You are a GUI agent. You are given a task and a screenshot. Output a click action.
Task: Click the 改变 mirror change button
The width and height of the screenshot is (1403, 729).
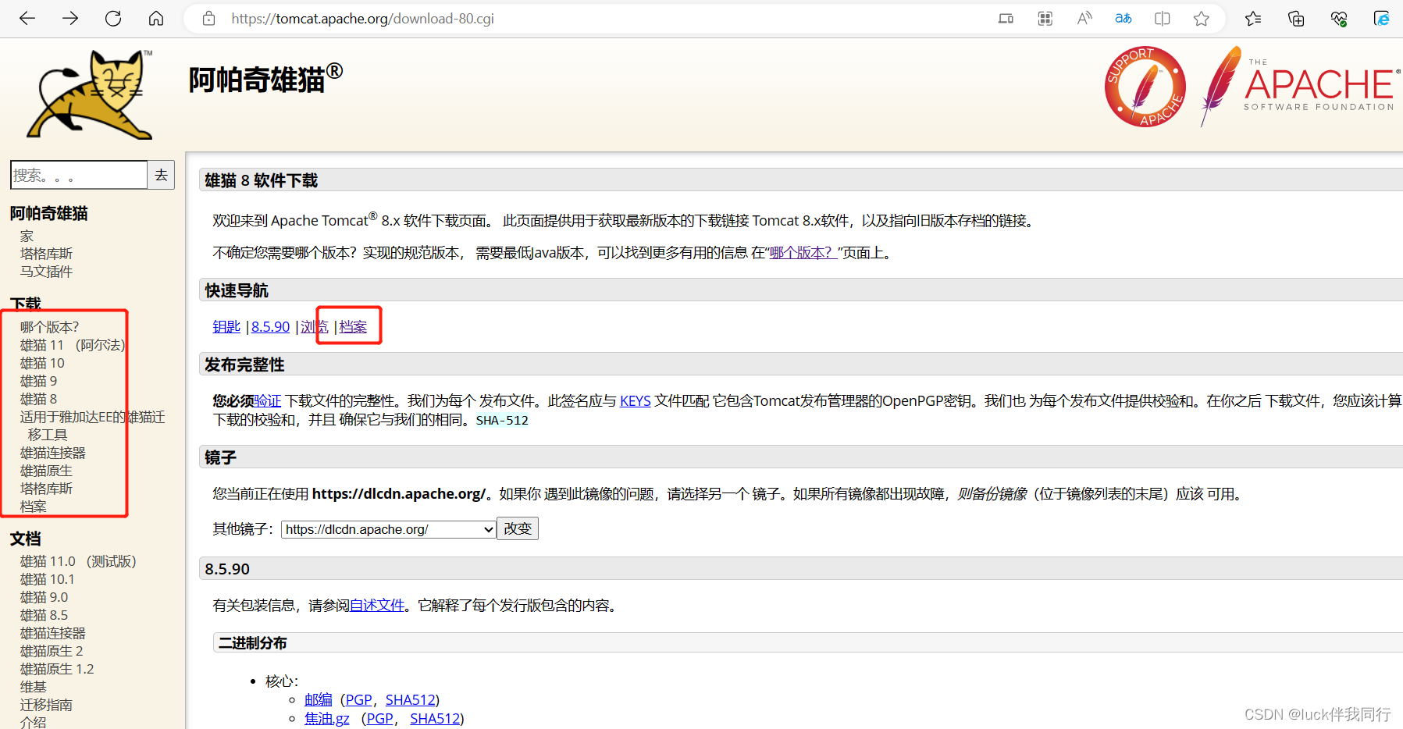point(517,528)
